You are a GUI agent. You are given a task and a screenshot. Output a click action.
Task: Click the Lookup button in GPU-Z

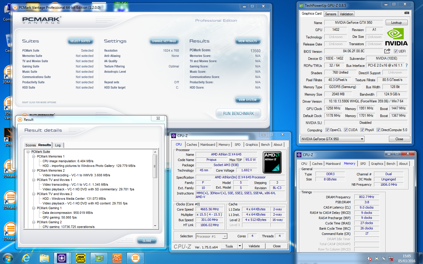tap(396, 23)
